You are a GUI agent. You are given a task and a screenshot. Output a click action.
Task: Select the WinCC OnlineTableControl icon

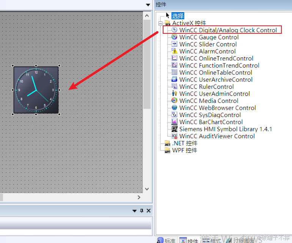click(x=174, y=72)
